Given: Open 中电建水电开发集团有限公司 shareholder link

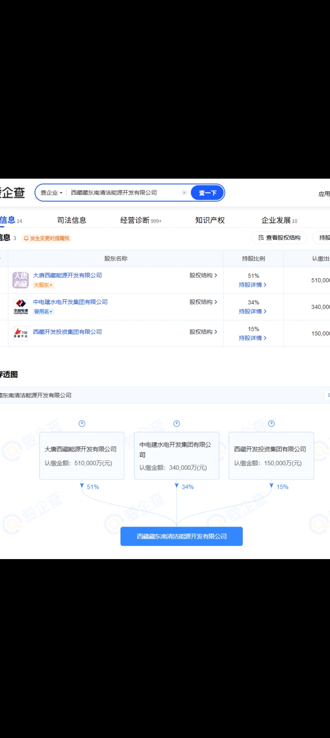Looking at the screenshot, I should pyautogui.click(x=70, y=302).
